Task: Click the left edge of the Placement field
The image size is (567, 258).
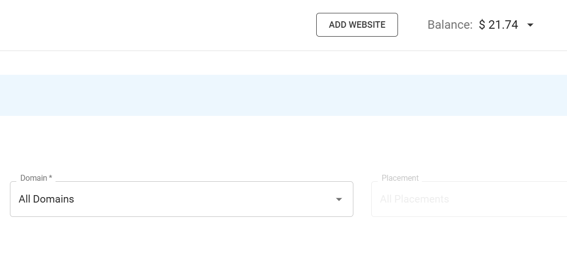Action: 374,199
